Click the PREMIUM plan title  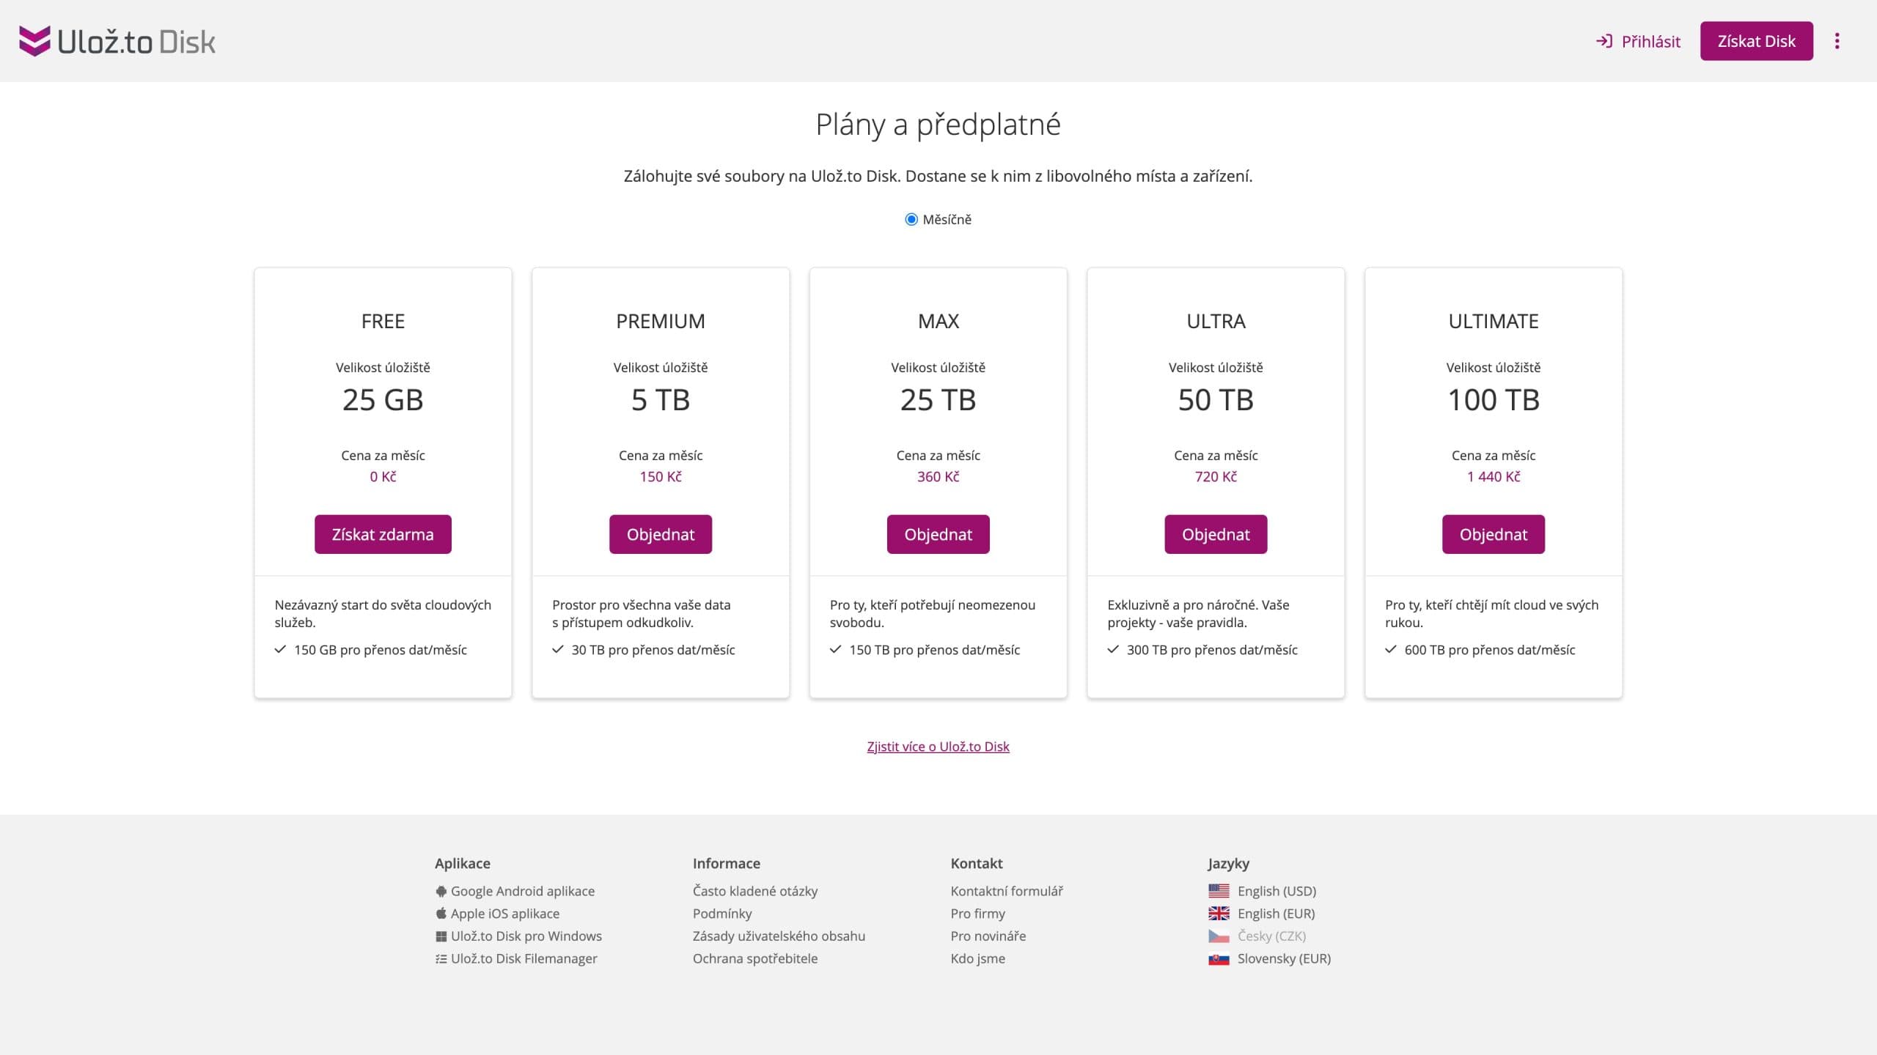coord(661,321)
